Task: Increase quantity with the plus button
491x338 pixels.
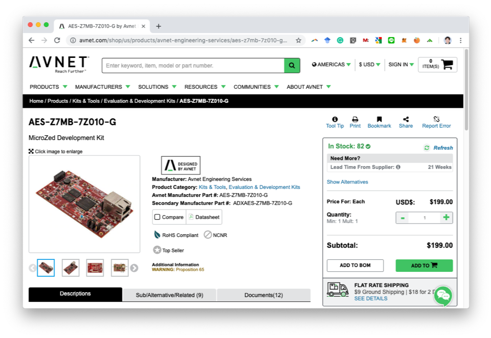Action: pyautogui.click(x=446, y=217)
